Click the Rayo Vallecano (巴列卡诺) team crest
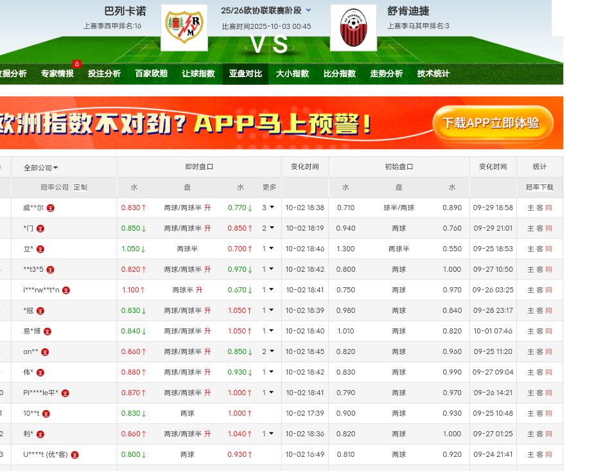The width and height of the screenshot is (594, 471). tap(184, 28)
